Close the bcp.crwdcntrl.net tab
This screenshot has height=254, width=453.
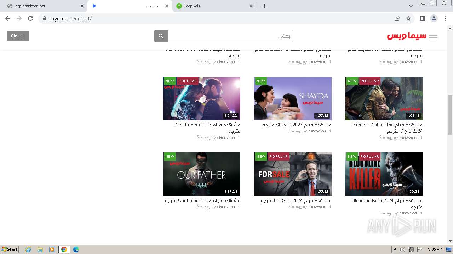tap(82, 6)
